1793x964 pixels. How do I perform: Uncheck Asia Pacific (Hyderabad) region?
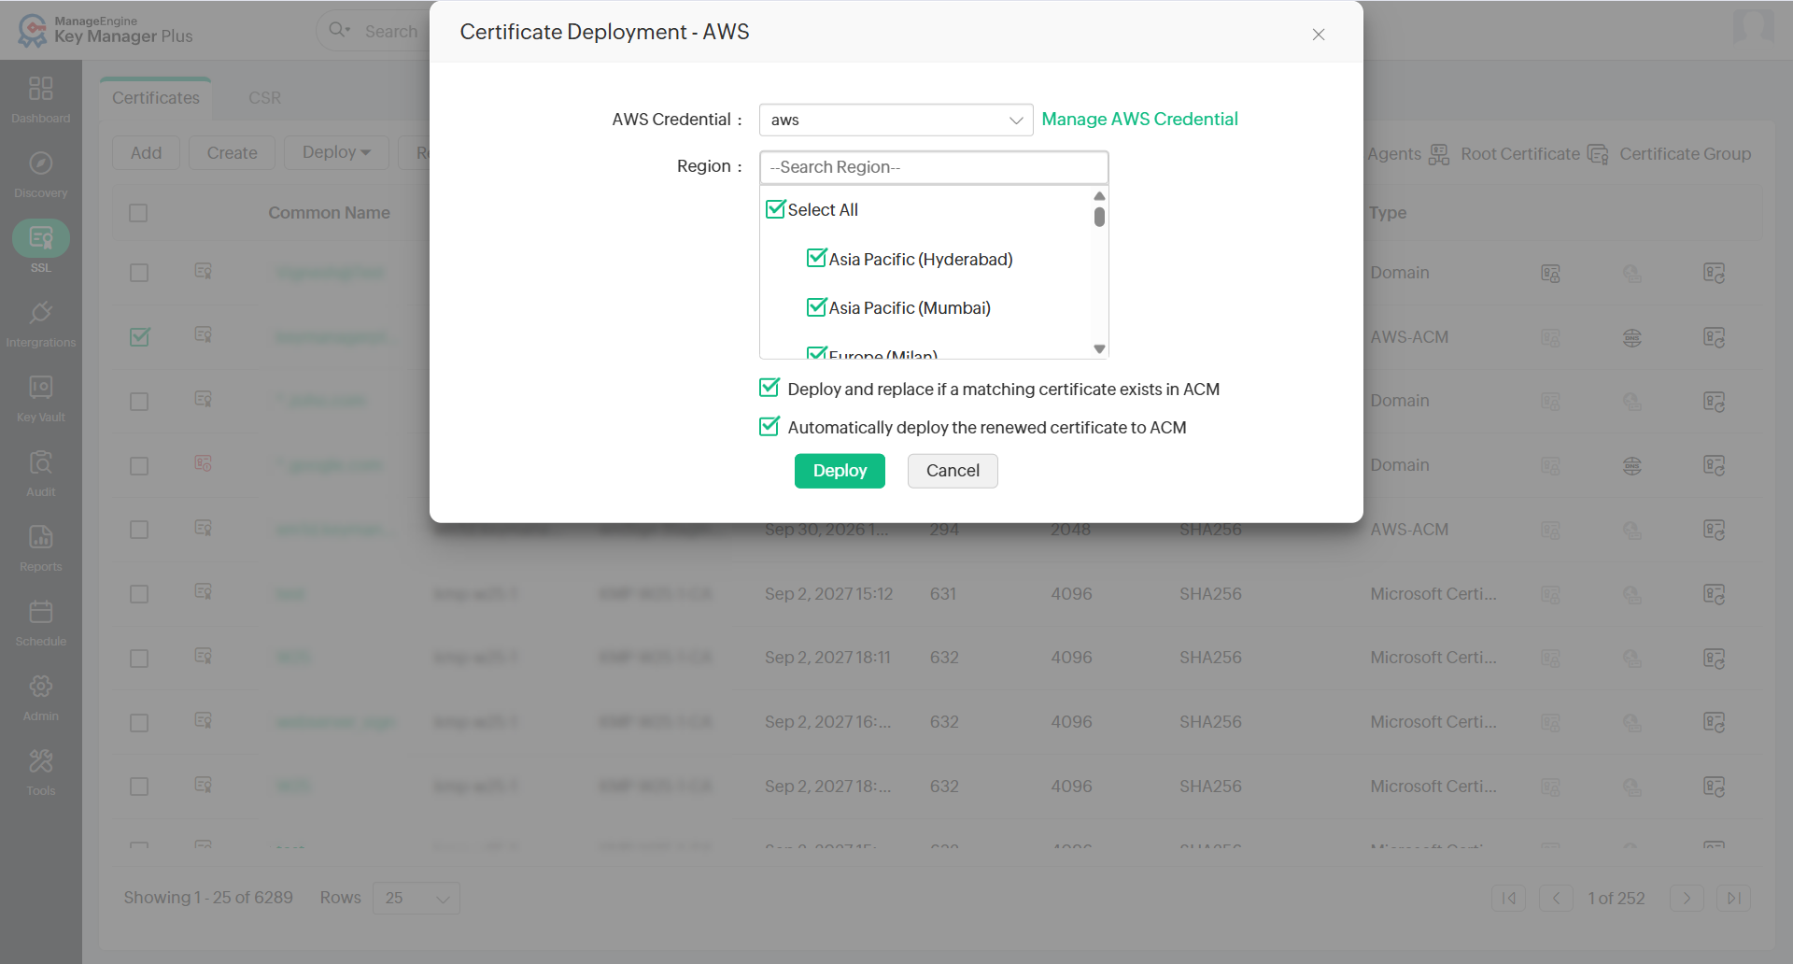point(816,258)
